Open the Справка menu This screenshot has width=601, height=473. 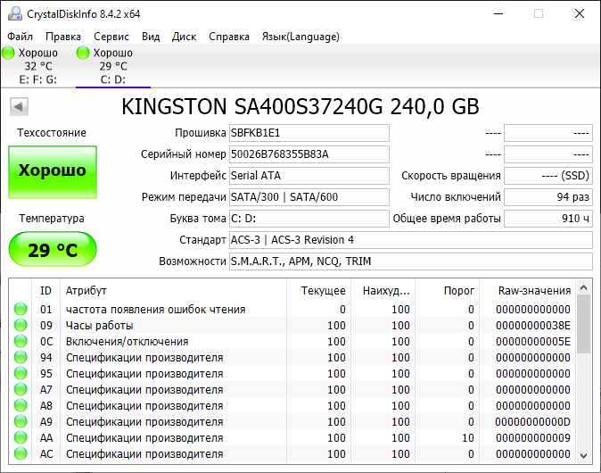coord(229,37)
